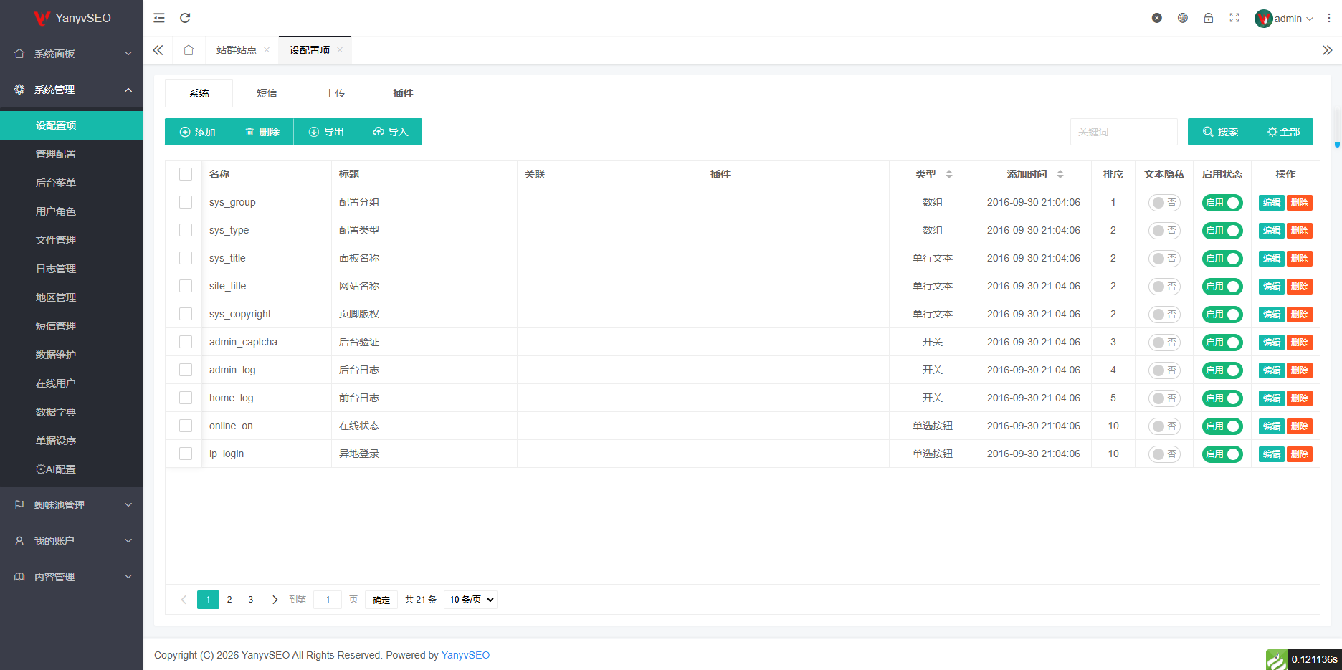
Task: Toggle fullscreen mode icon
Action: [1234, 18]
